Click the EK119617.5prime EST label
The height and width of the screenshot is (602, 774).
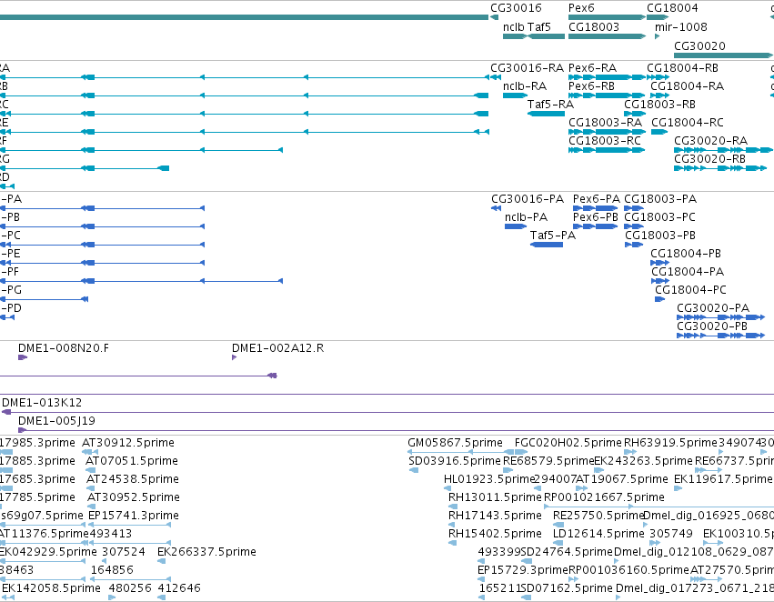click(723, 479)
